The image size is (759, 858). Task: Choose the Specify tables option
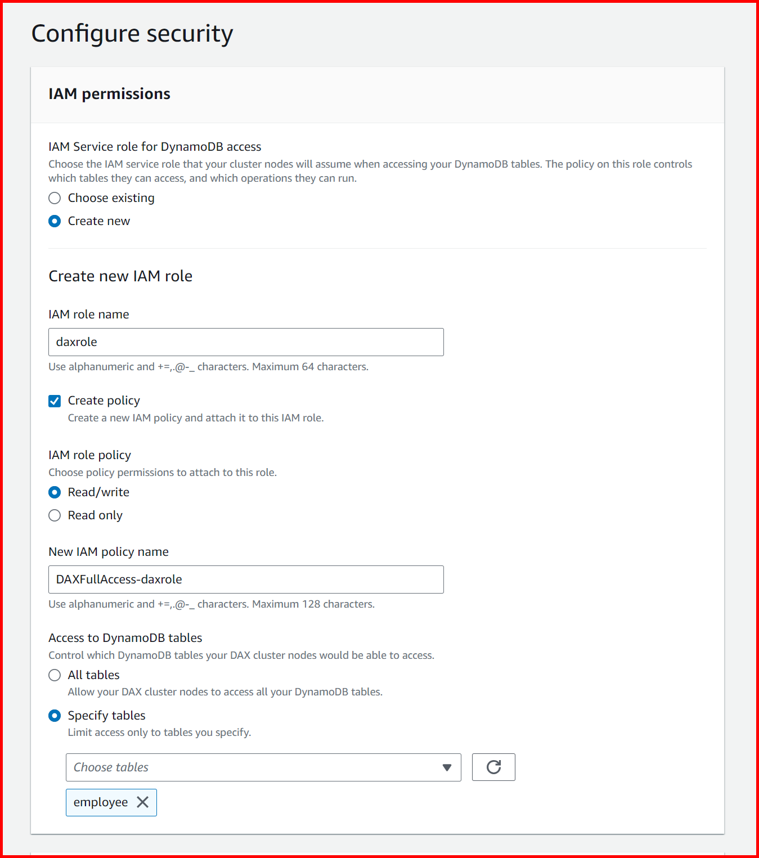click(x=55, y=715)
